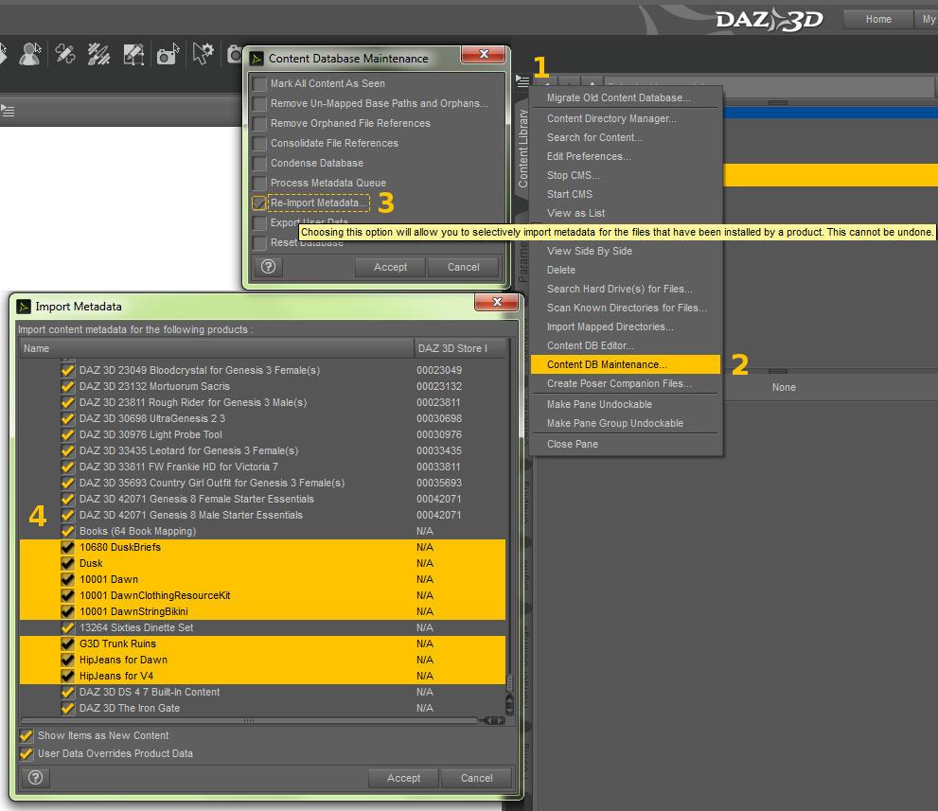Select Search Hard Drive(s) for Files

click(625, 289)
